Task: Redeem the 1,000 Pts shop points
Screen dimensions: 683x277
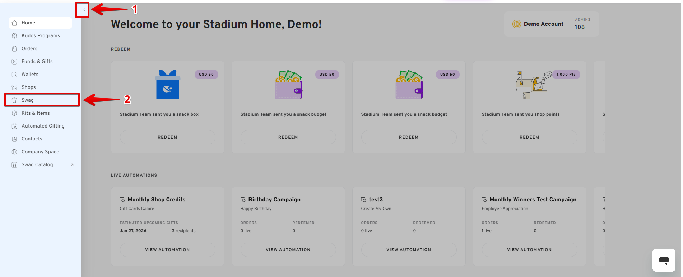Action: point(529,137)
